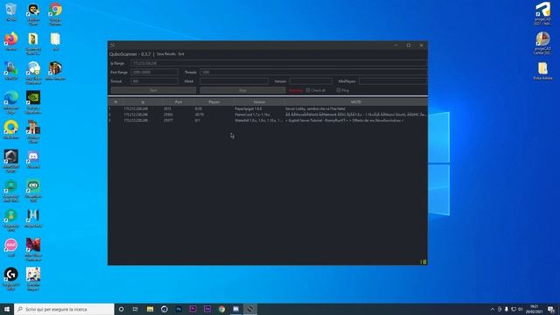Open the pink osu! desktop icon
The height and width of the screenshot is (315, 560).
click(x=11, y=248)
